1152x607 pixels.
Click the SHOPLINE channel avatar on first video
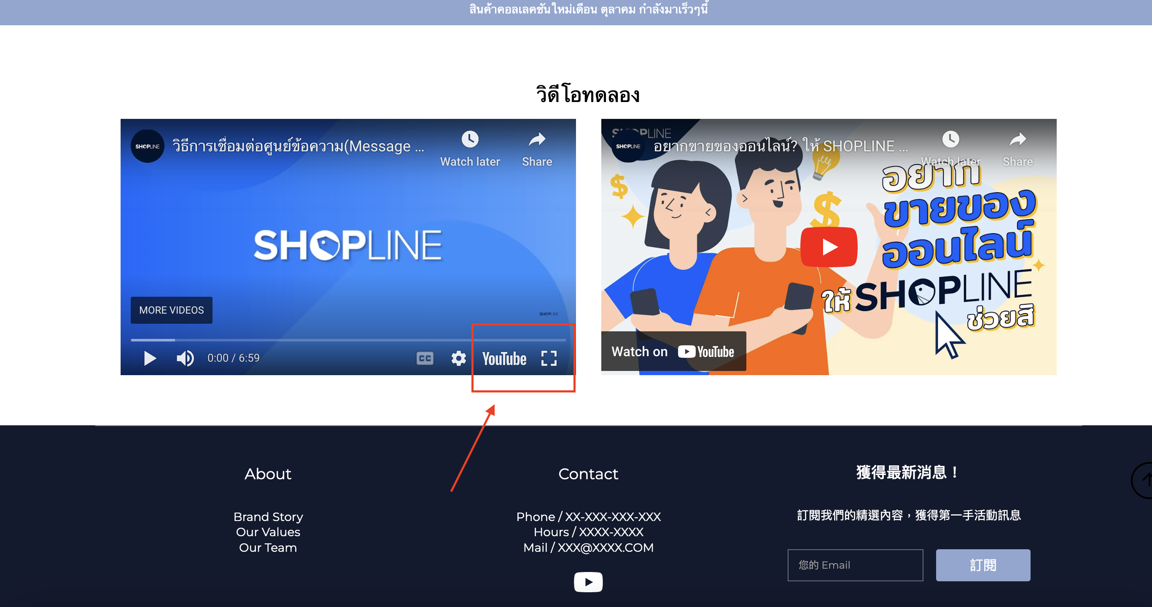pos(148,146)
